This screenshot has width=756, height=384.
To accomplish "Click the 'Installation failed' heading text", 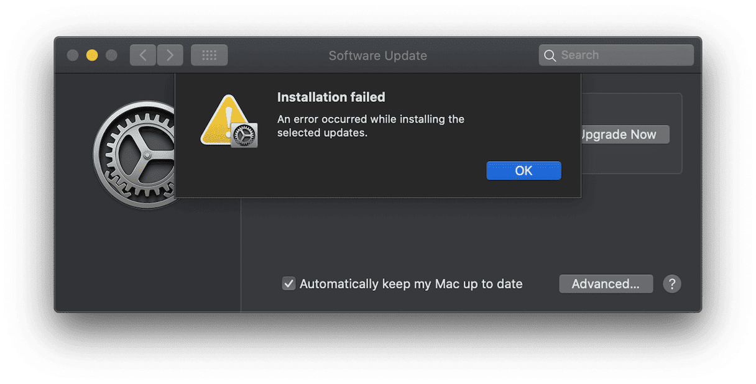I will (331, 97).
